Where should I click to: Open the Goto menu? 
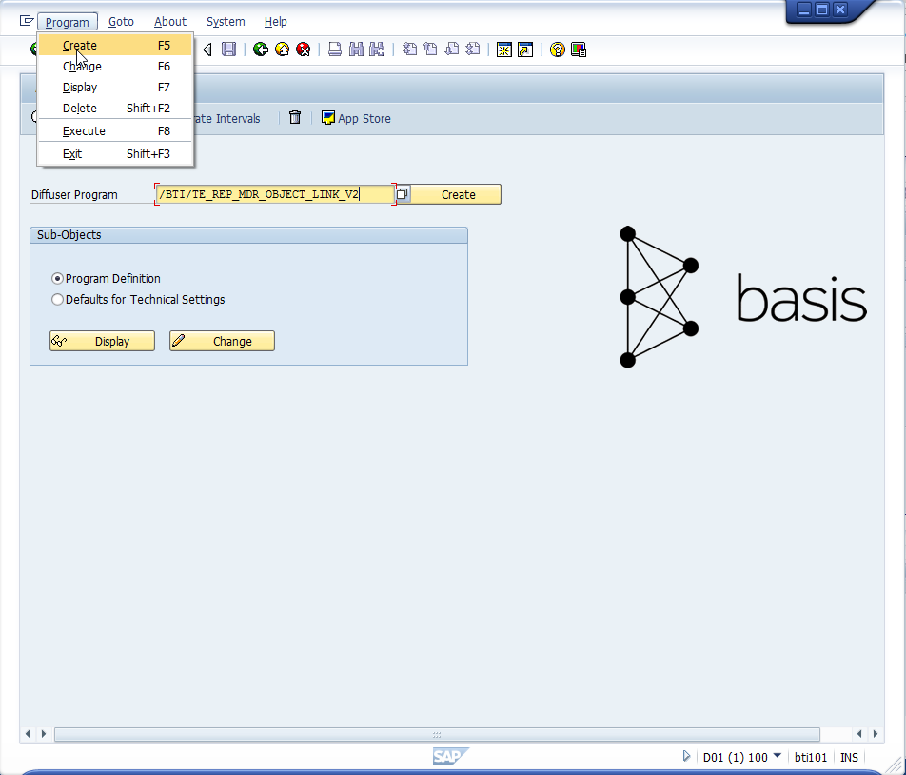point(121,21)
